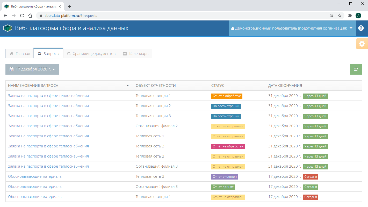This screenshot has width=368, height=207.
Task: Open Обосновывающие материалы for Организация: филиал 3
Action: coord(35,187)
